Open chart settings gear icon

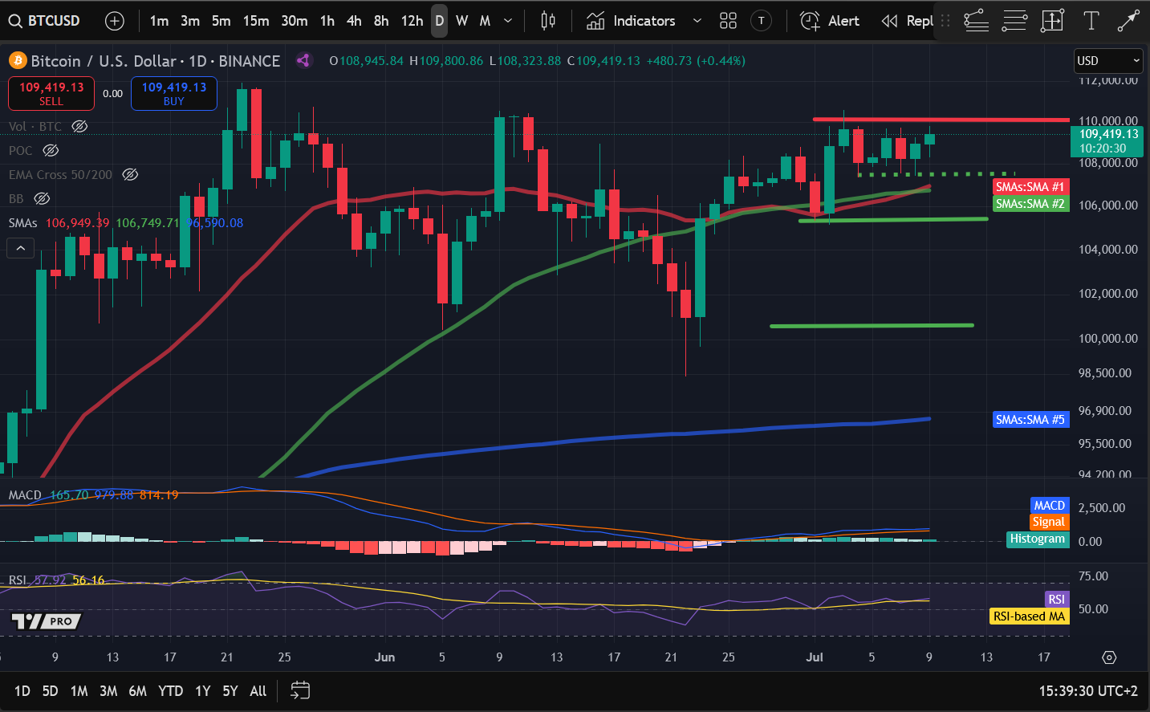coord(1109,657)
